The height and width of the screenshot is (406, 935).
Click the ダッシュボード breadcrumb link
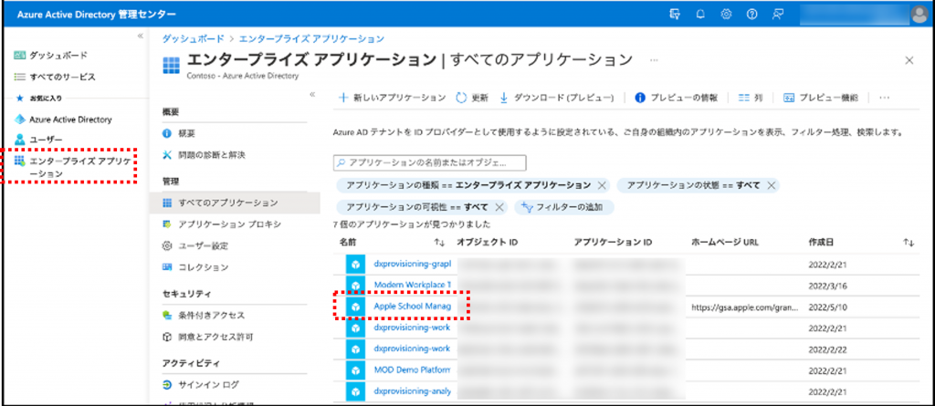[x=194, y=38]
